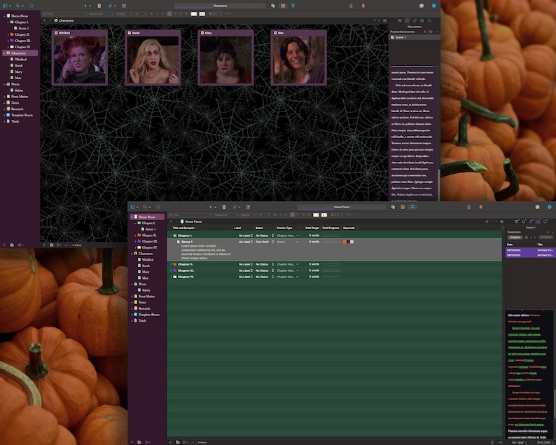Expand Chapter II. in Characters window binder

8,34
